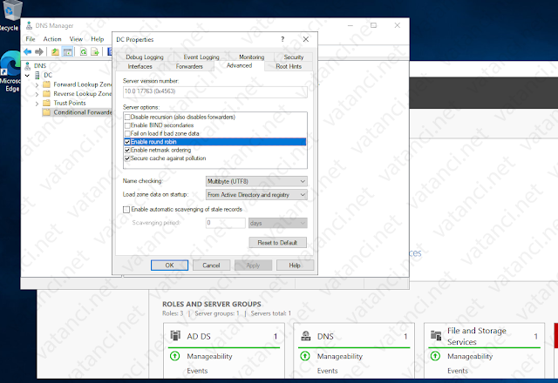Uncheck Secure cache against pollution
Image resolution: width=558 pixels, height=383 pixels.
127,158
